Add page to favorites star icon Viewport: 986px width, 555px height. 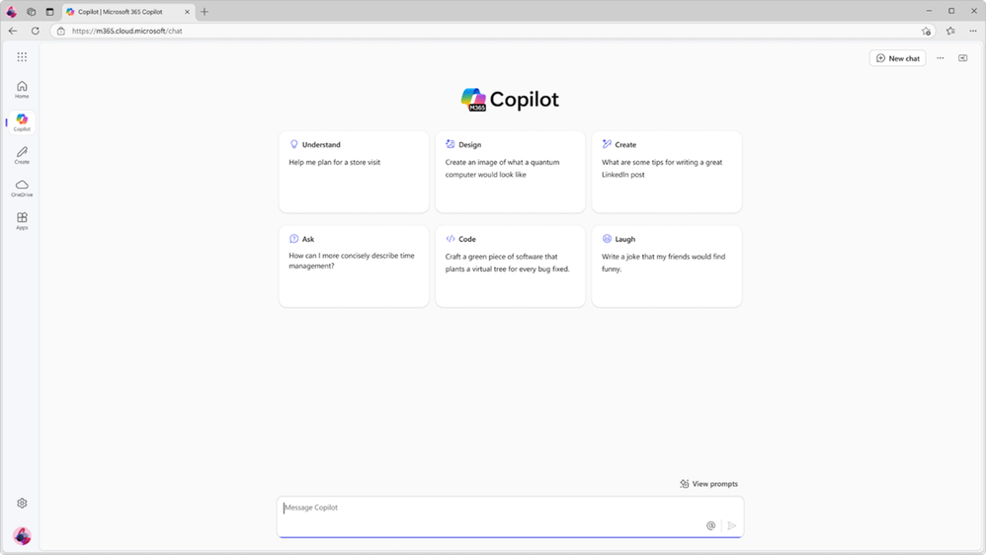926,31
